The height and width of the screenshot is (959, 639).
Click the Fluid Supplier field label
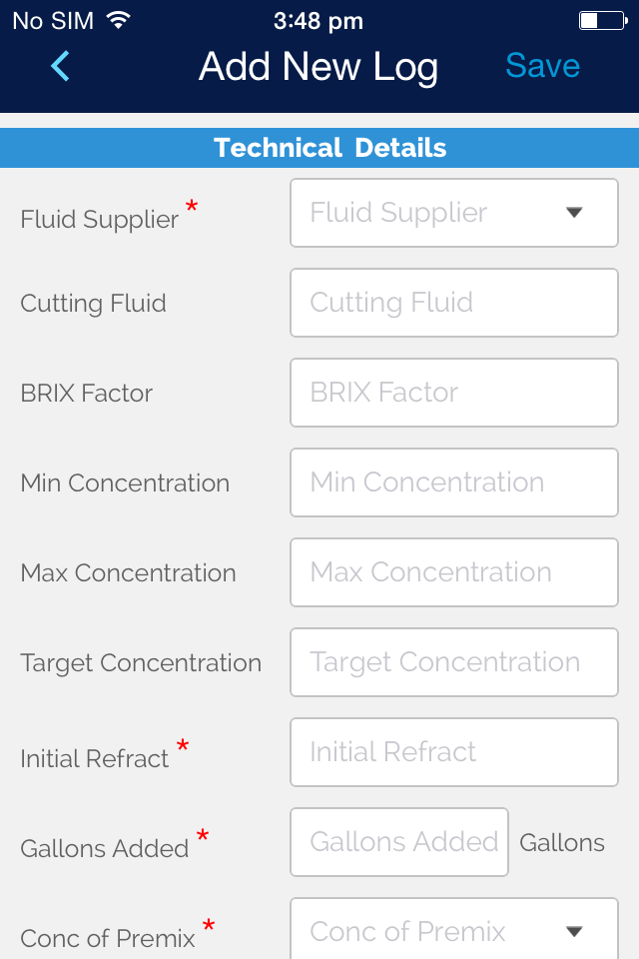99,219
